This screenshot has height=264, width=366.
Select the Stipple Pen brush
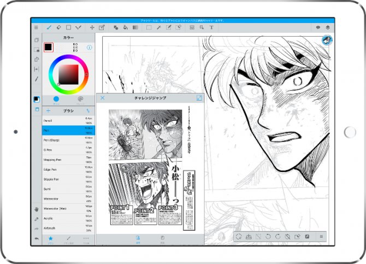[x=68, y=179]
